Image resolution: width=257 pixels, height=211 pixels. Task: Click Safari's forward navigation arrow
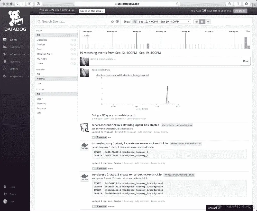[22, 4]
